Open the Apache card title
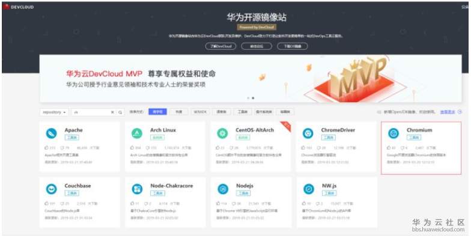This screenshot has height=238, width=471. [x=73, y=130]
